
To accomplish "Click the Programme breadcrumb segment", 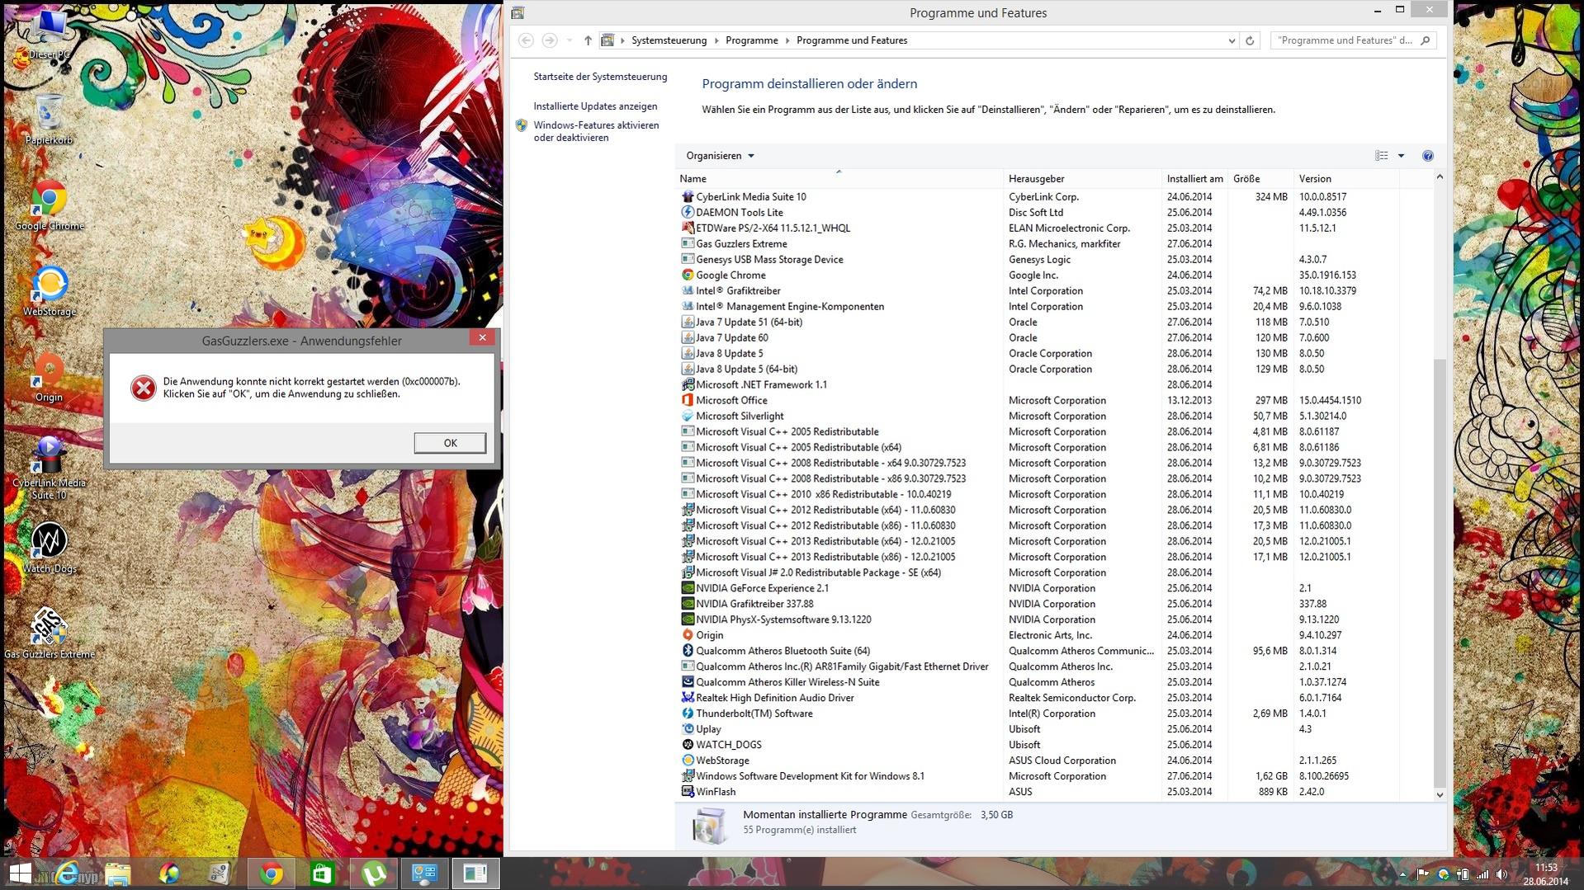I will tap(752, 40).
